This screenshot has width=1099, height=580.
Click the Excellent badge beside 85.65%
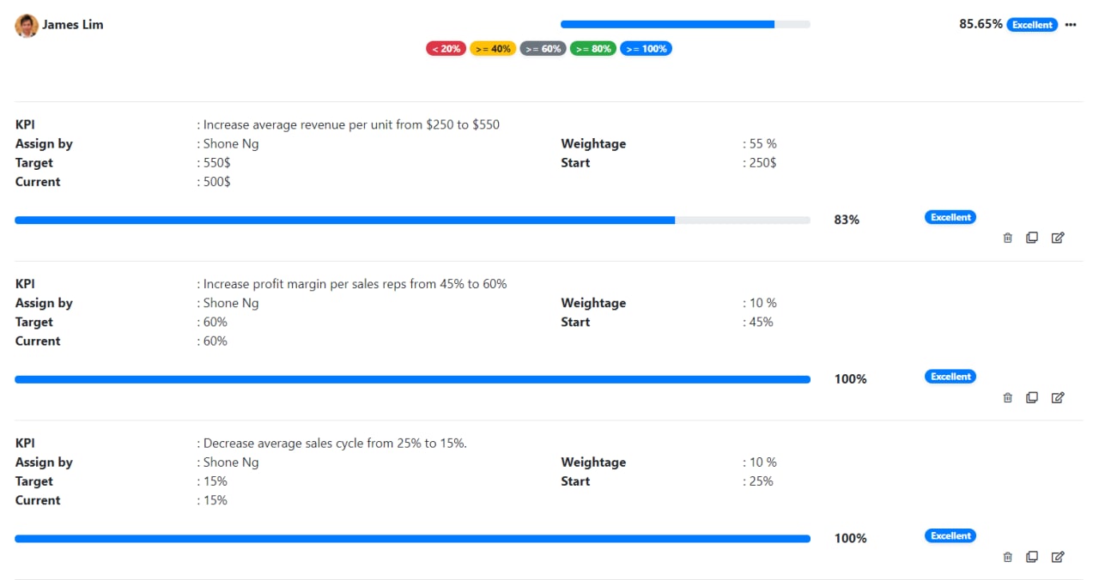coord(1032,25)
